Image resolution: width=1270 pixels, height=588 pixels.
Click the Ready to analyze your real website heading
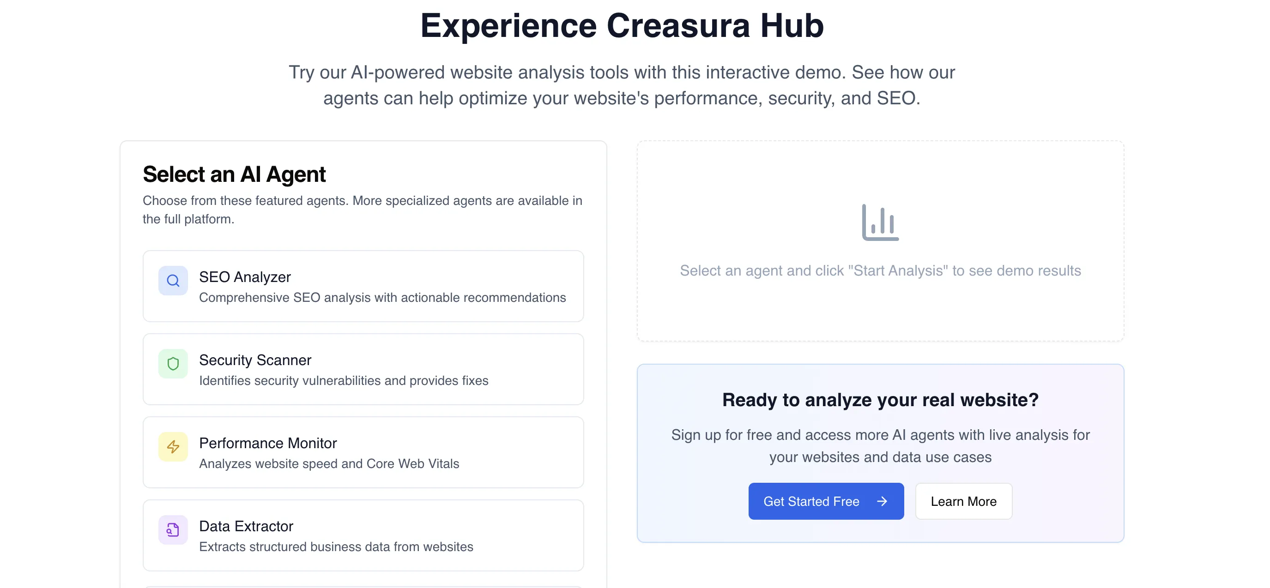click(880, 400)
